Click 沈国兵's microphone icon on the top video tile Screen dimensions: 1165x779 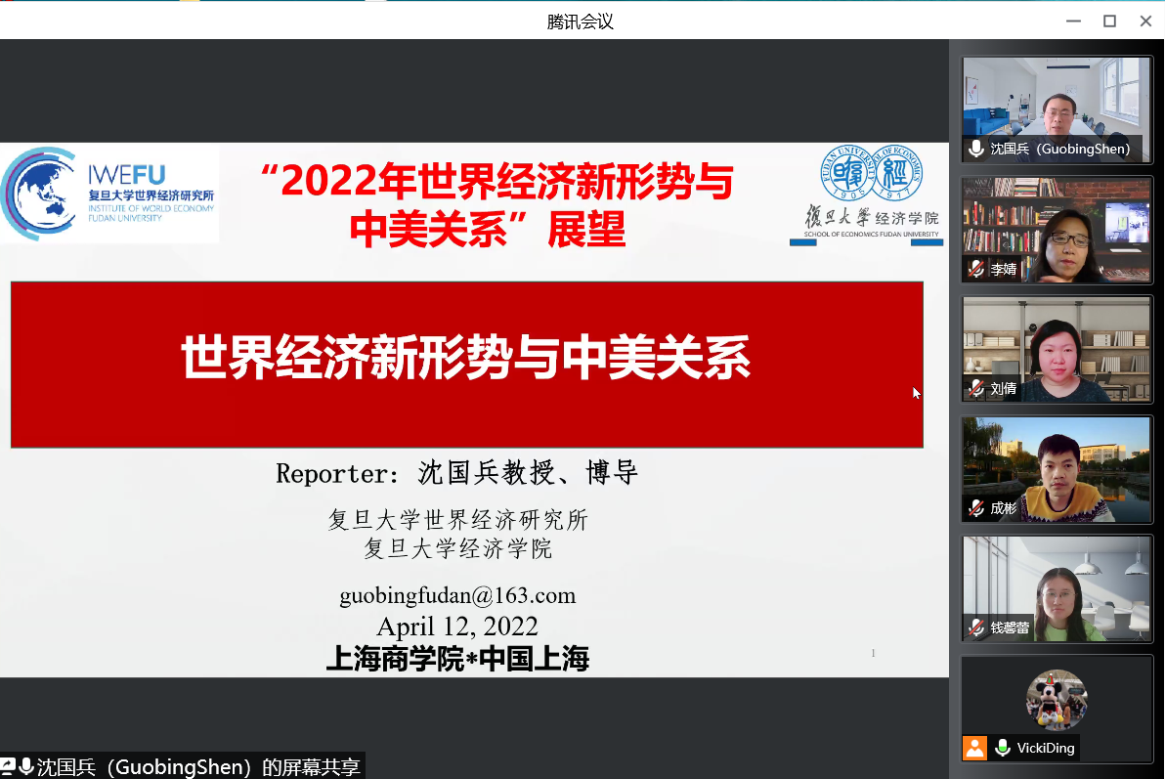coord(974,150)
